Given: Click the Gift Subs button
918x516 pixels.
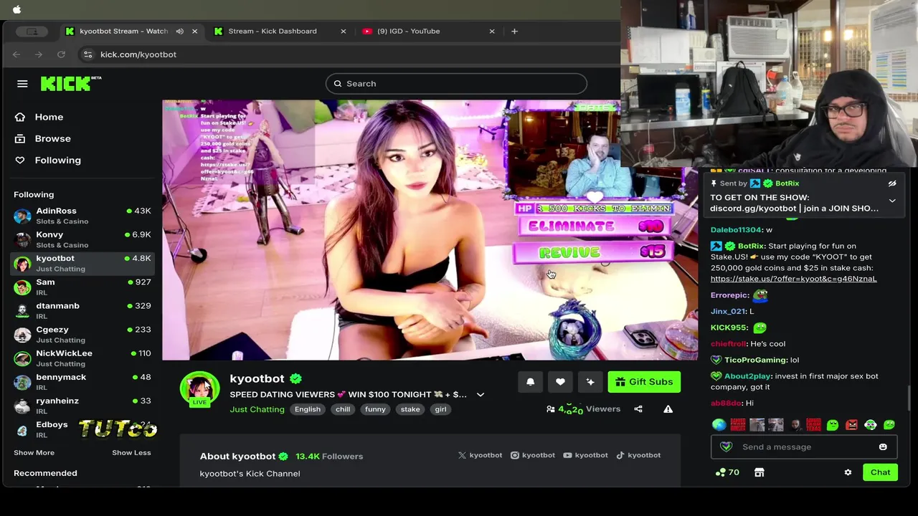Looking at the screenshot, I should point(644,382).
